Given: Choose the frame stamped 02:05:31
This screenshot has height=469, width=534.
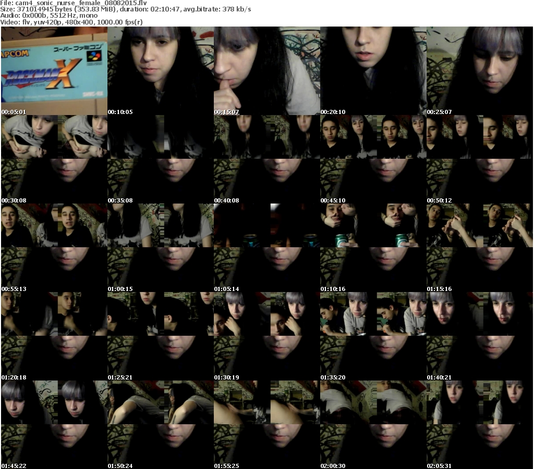Looking at the screenshot, I should pos(480,425).
